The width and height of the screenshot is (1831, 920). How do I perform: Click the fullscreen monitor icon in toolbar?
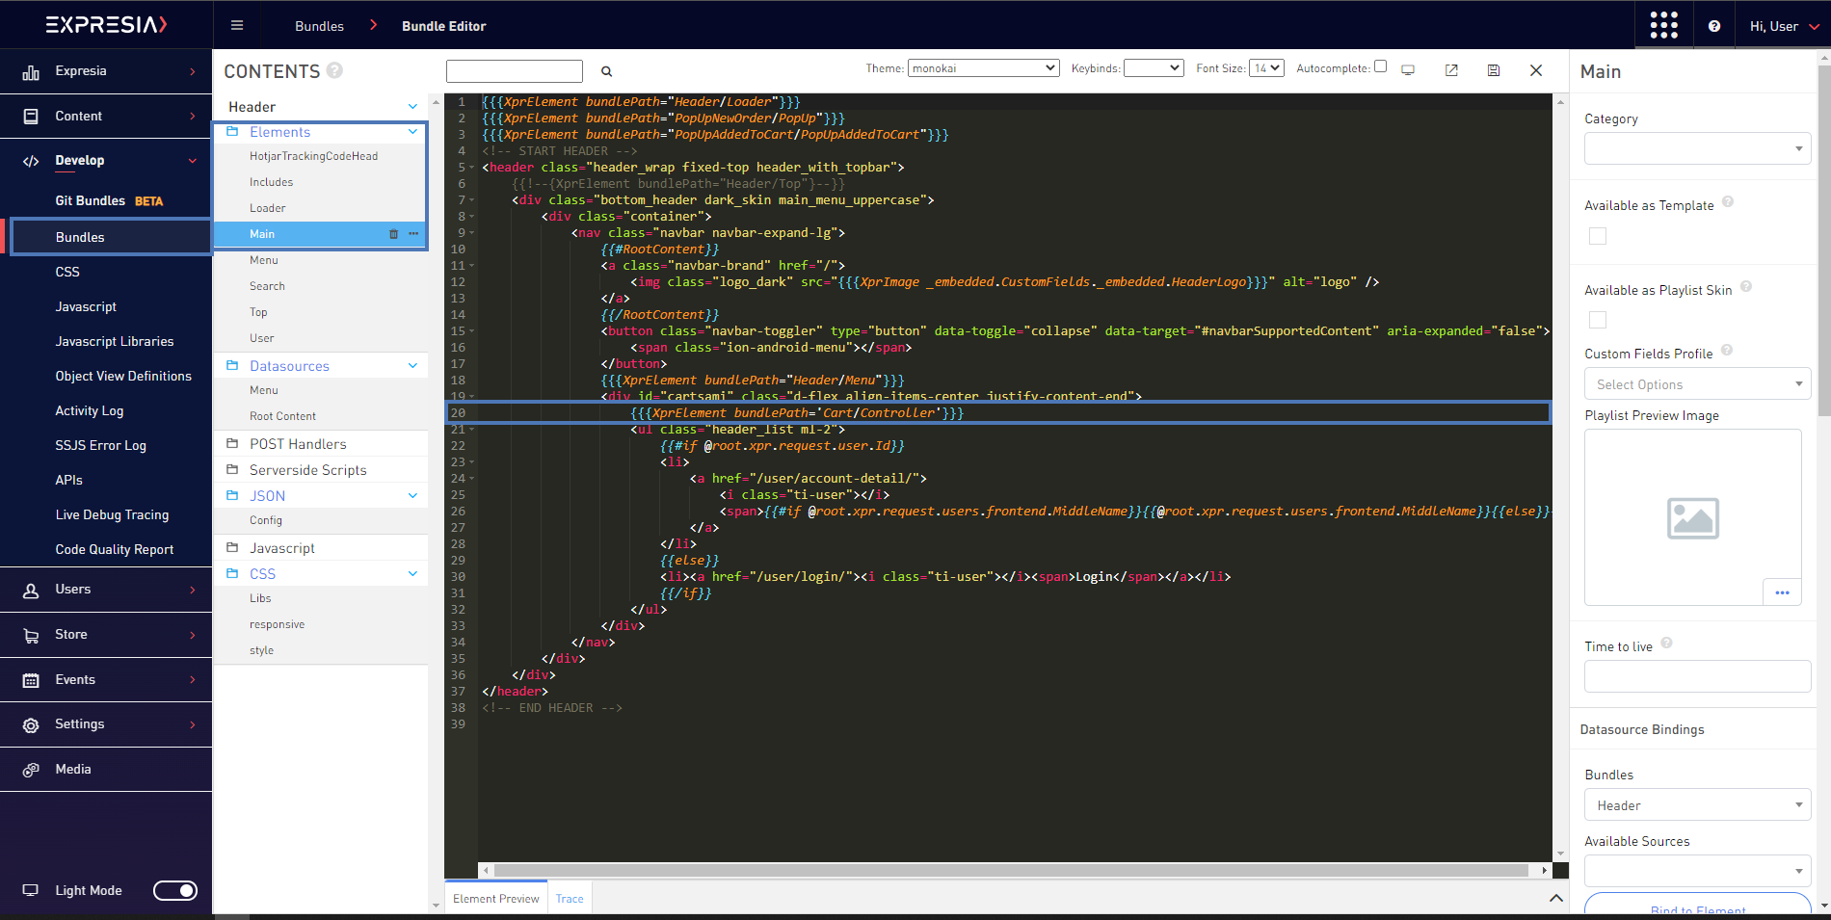(x=1408, y=70)
